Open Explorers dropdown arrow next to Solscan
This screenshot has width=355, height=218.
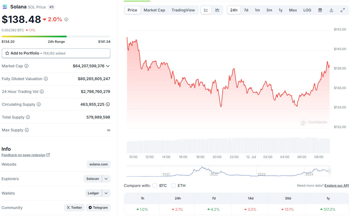click(106, 179)
